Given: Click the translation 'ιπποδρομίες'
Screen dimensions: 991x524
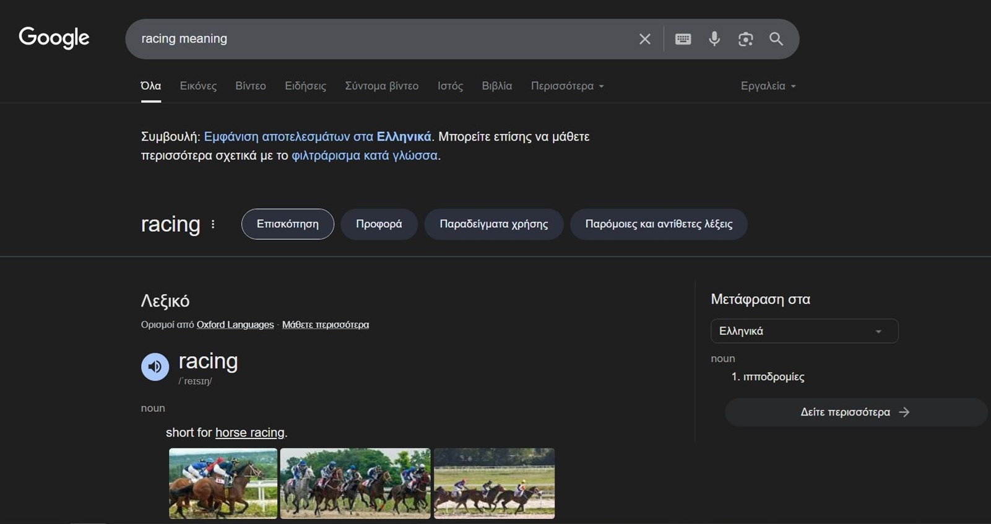Looking at the screenshot, I should 774,377.
